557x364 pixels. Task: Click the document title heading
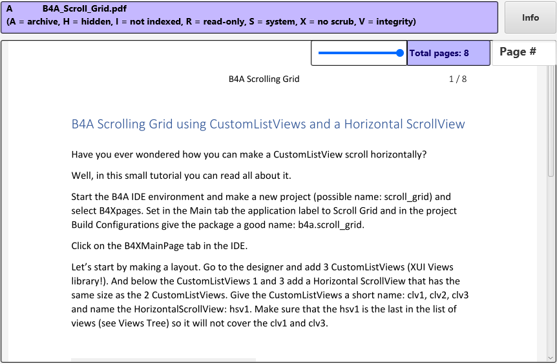268,124
